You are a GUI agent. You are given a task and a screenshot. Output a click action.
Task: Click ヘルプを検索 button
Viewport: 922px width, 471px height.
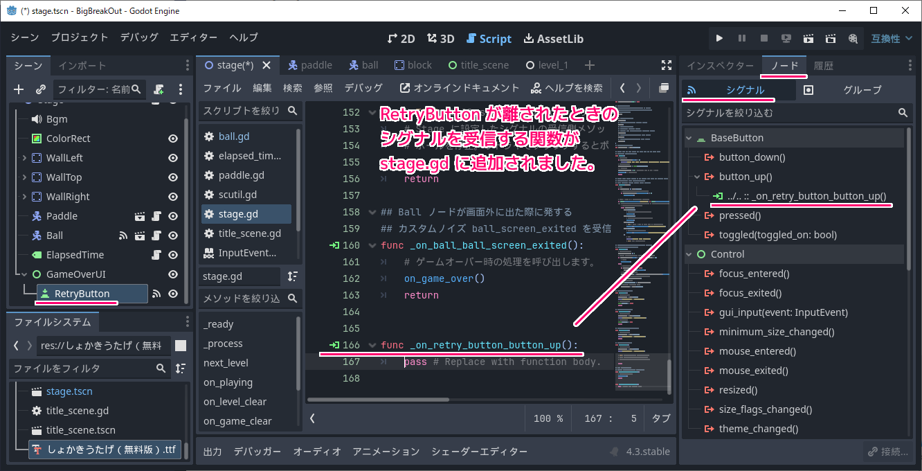[567, 88]
